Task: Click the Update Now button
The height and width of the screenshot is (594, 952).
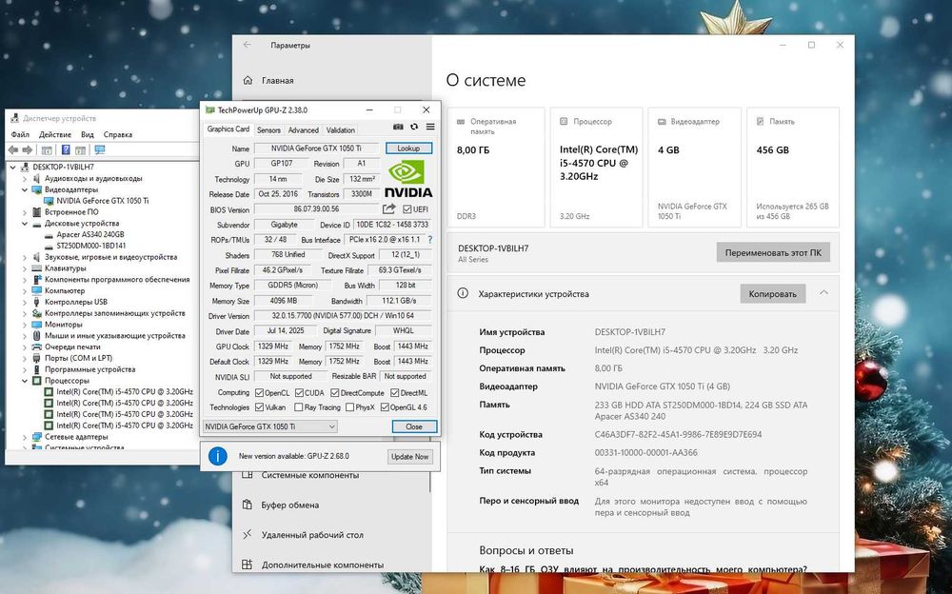Action: click(409, 456)
